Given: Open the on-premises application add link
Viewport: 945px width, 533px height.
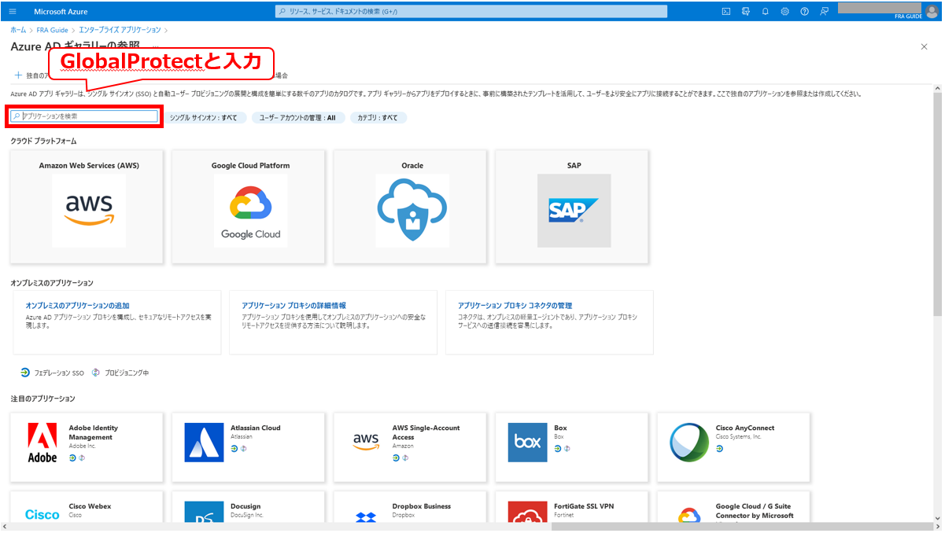Looking at the screenshot, I should [x=77, y=305].
